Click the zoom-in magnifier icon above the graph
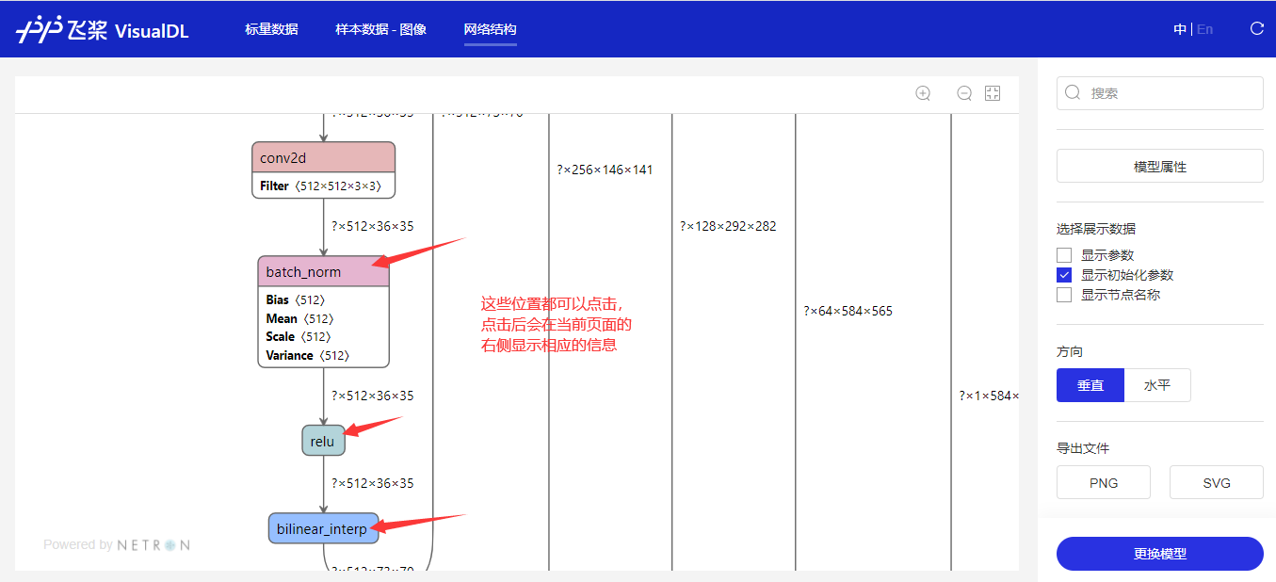1276x582 pixels. [x=922, y=93]
